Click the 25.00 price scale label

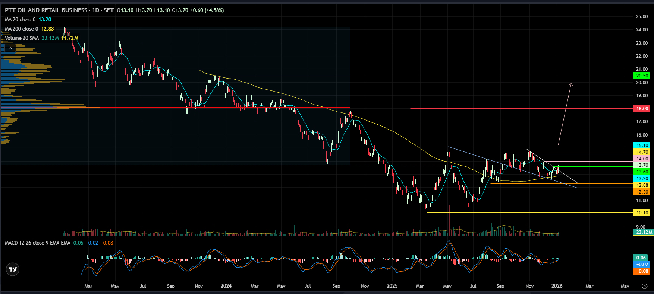point(642,17)
